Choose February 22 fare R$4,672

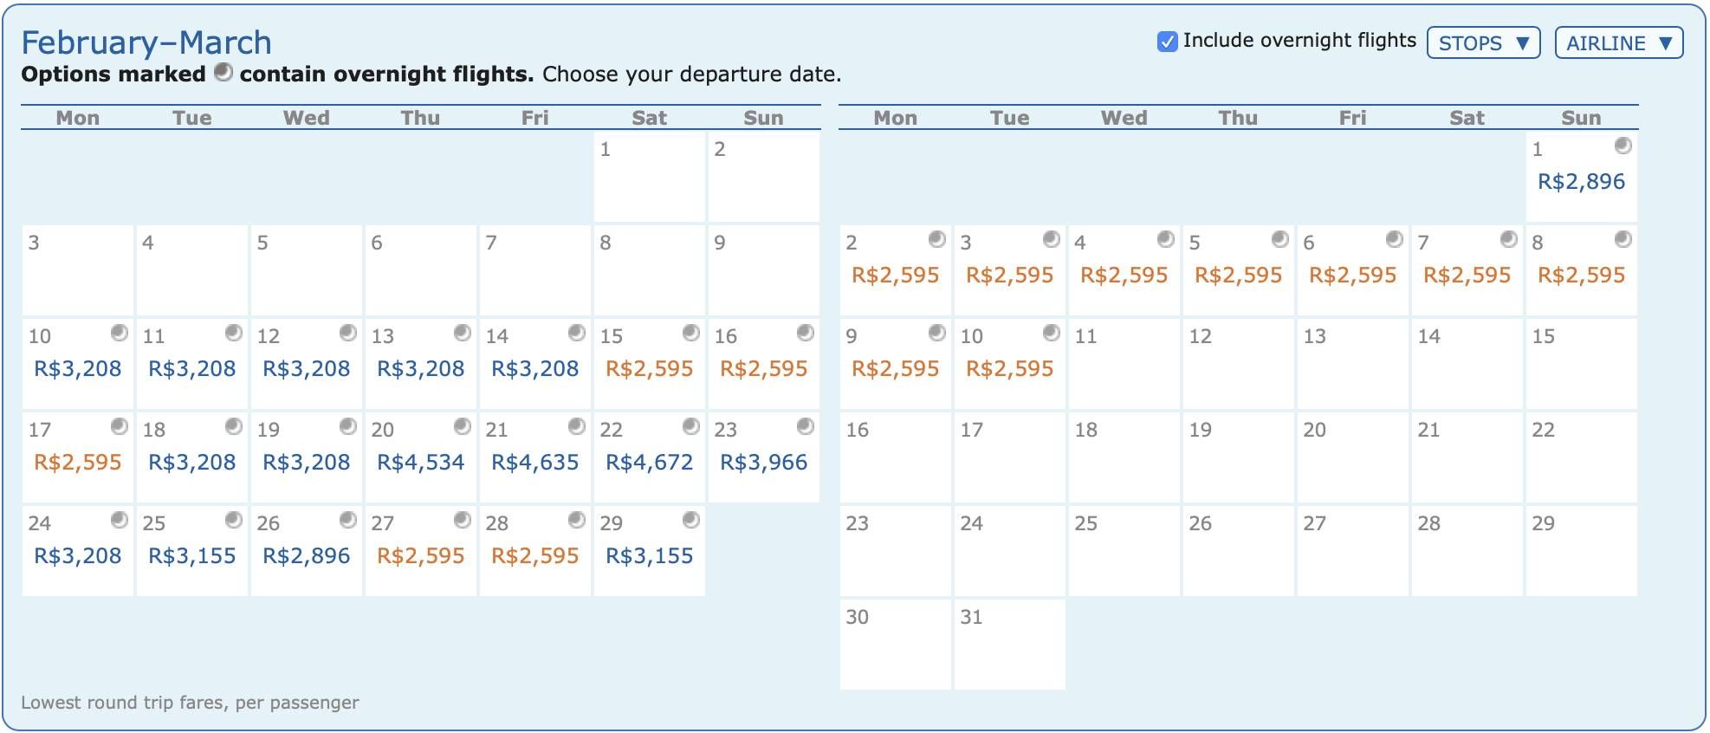[650, 463]
